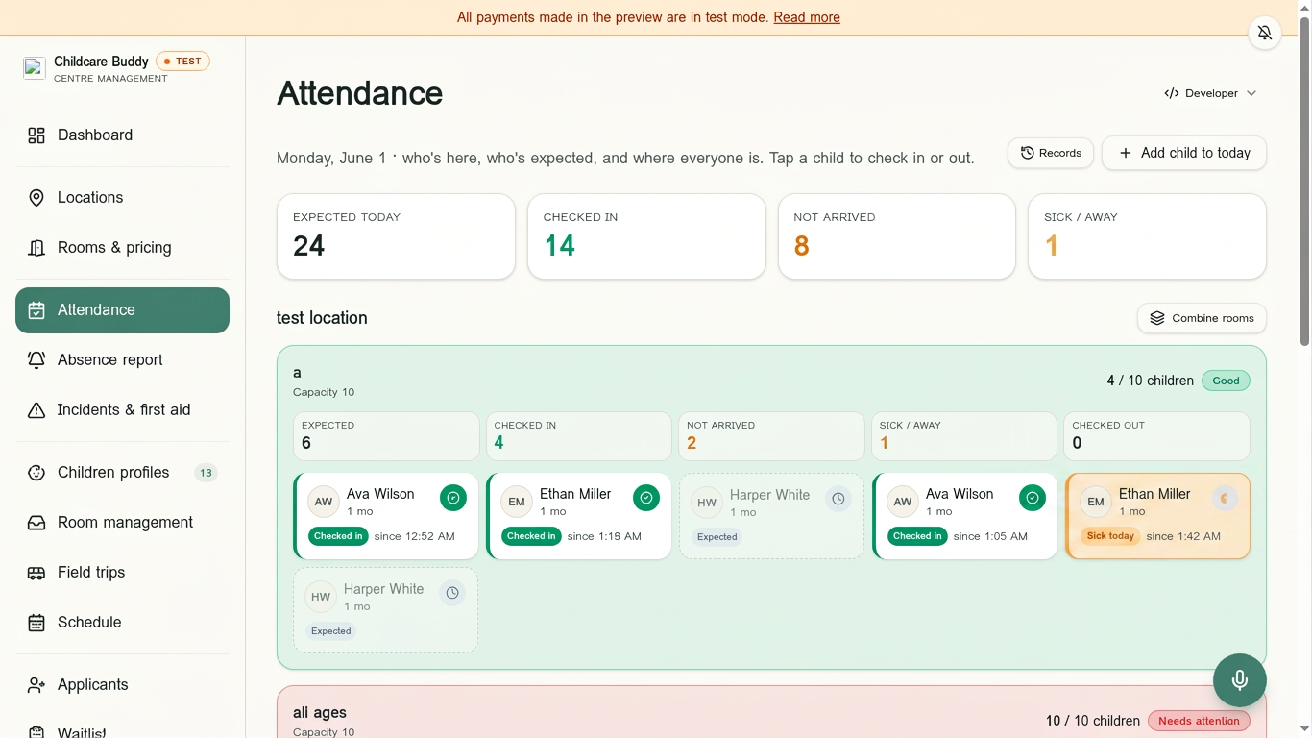Click the 'all ages' room heading
This screenshot has height=738, width=1312.
[320, 713]
